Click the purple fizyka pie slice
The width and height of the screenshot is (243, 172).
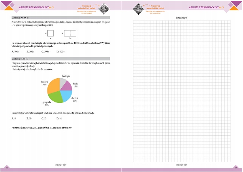pyautogui.click(x=67, y=87)
